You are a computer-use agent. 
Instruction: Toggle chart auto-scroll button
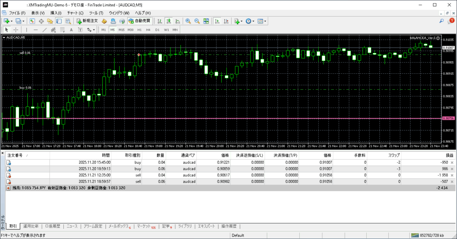pyautogui.click(x=217, y=21)
